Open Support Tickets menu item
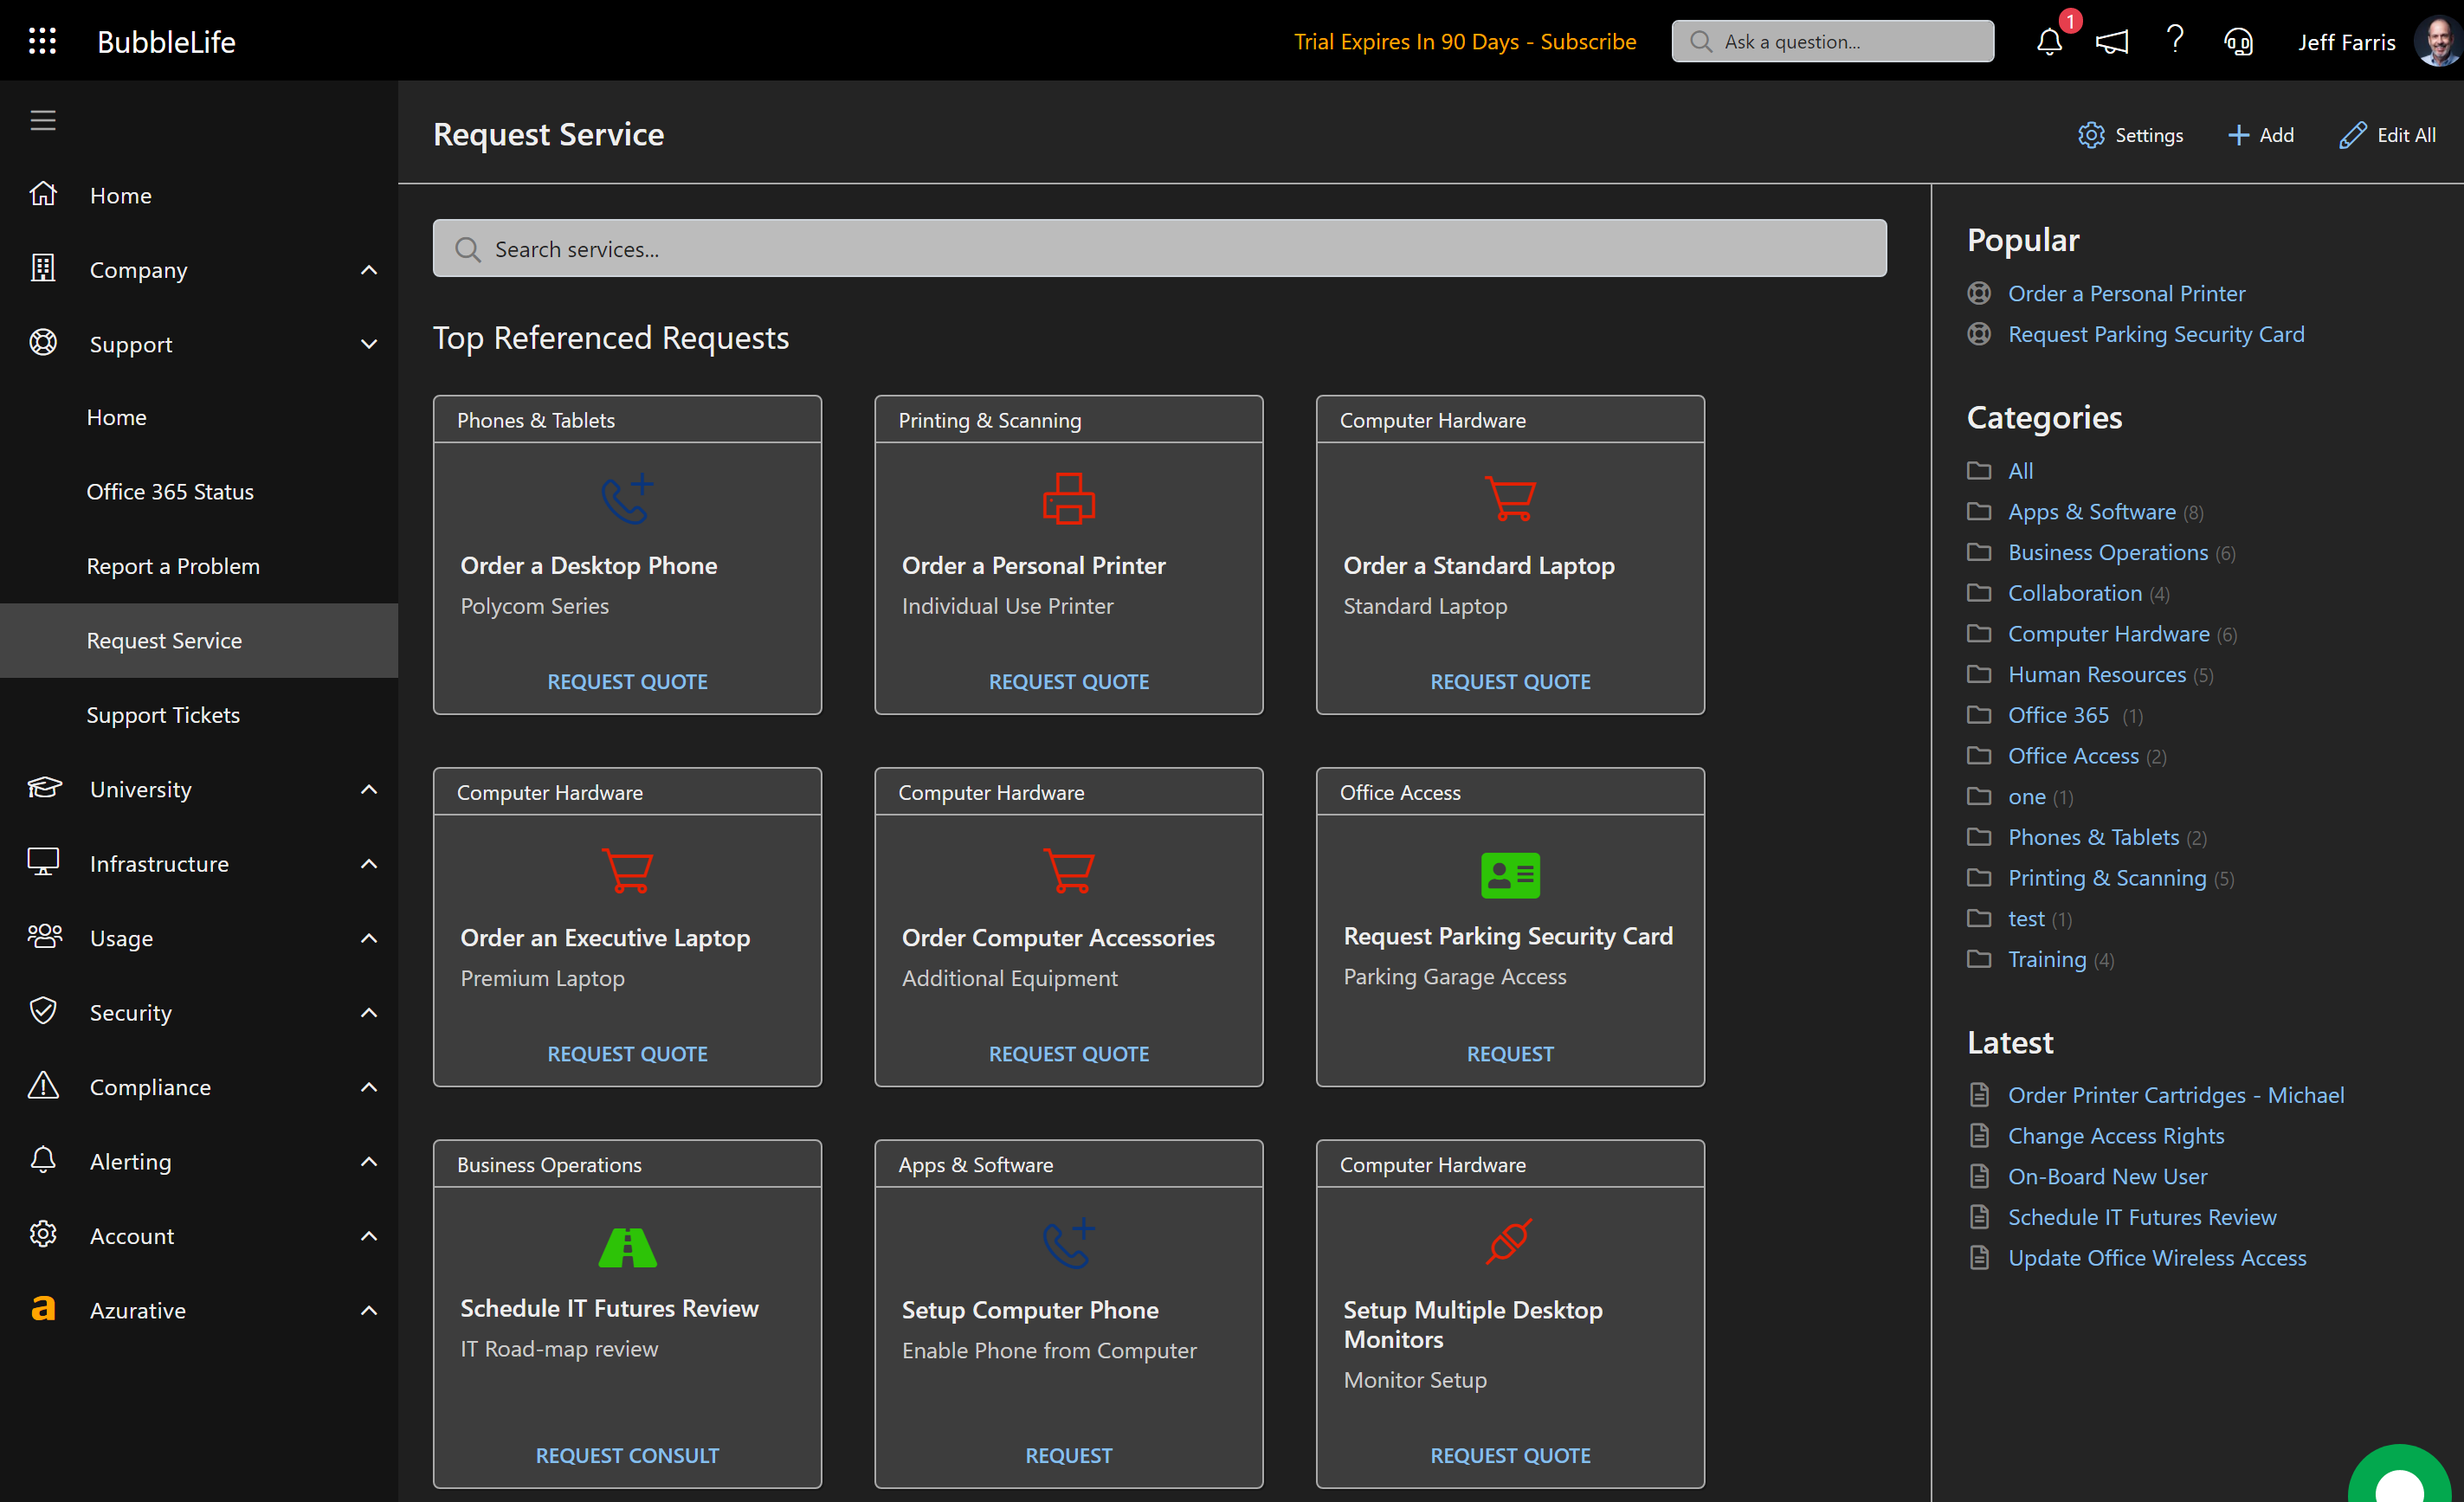Screen dimensions: 2464x1502 (x=199, y=715)
